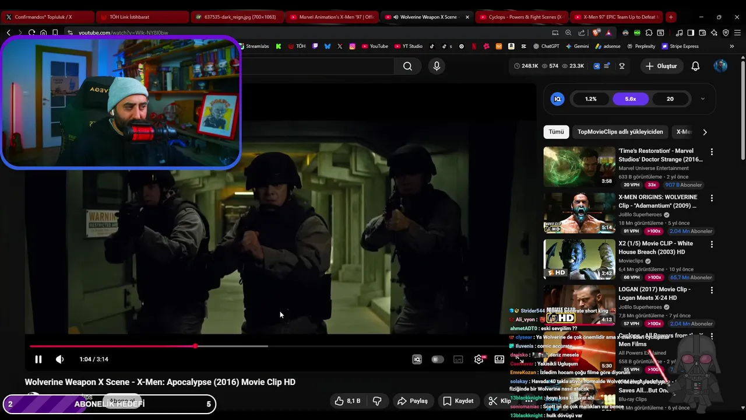
Task: Open YouTube notifications bell
Action: [695, 66]
